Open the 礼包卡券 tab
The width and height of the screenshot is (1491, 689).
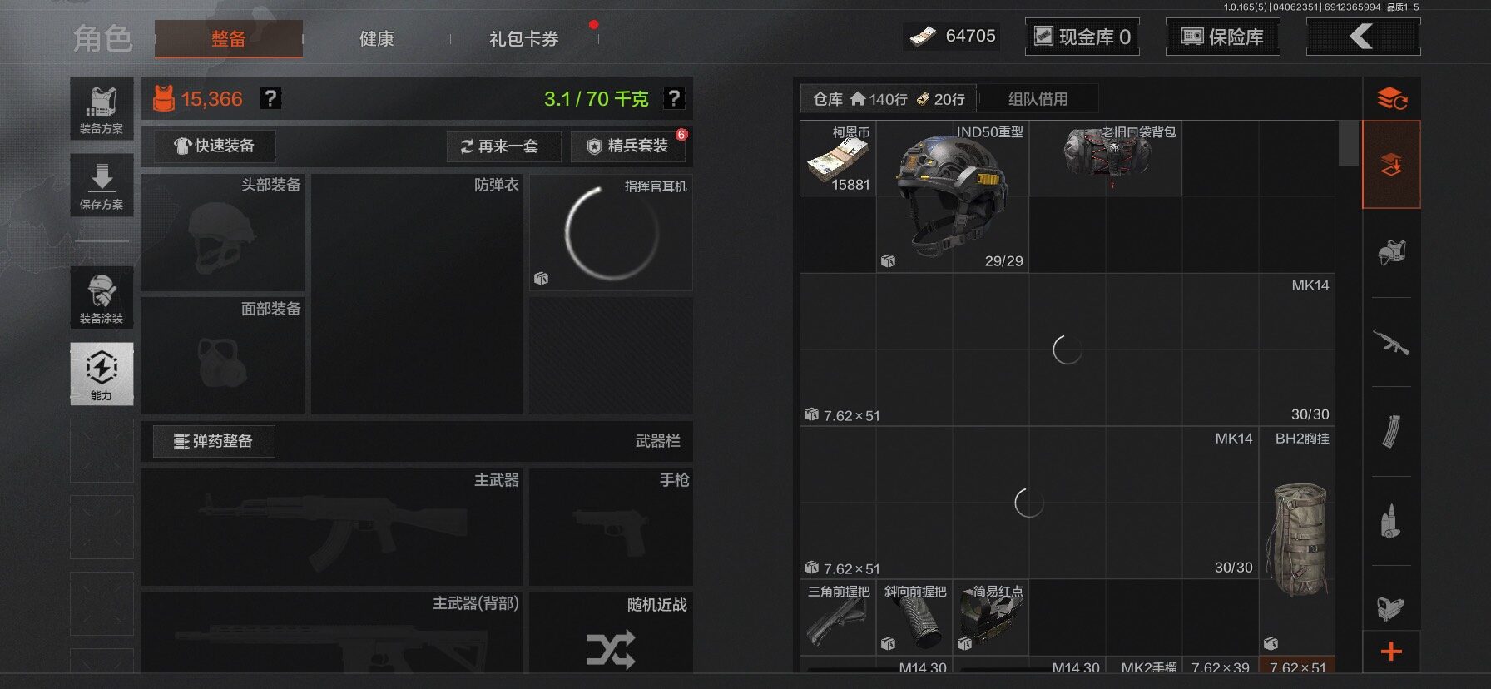click(x=524, y=39)
